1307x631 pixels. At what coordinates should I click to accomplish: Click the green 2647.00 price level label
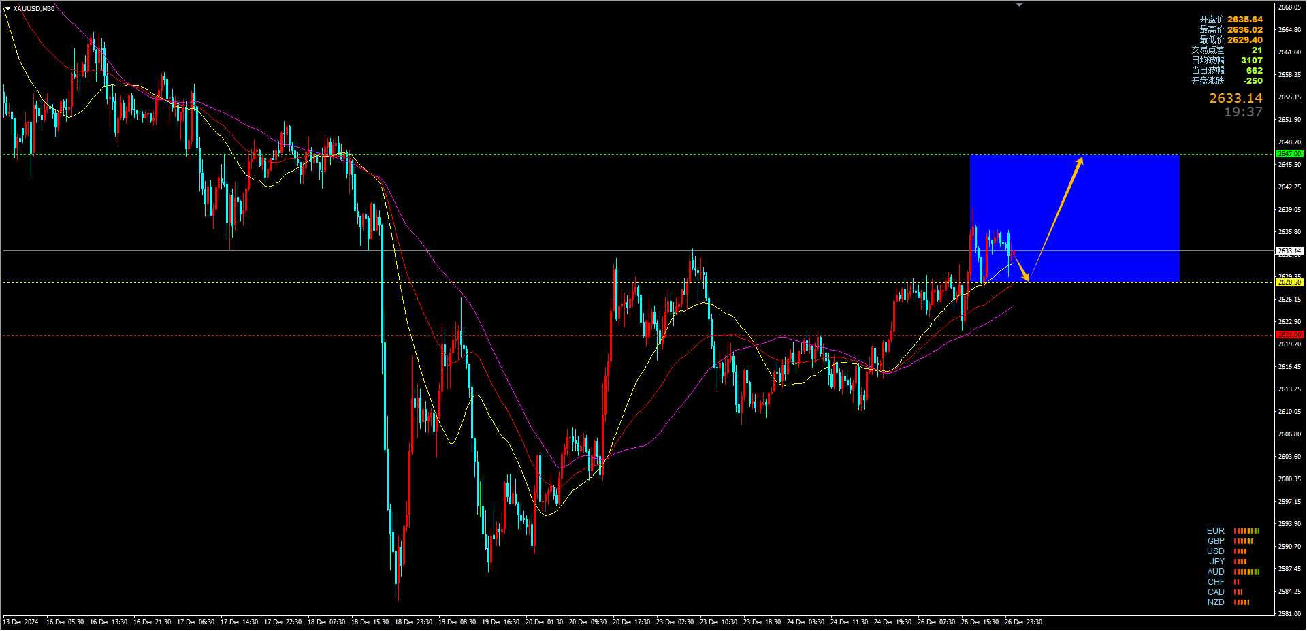click(x=1289, y=154)
